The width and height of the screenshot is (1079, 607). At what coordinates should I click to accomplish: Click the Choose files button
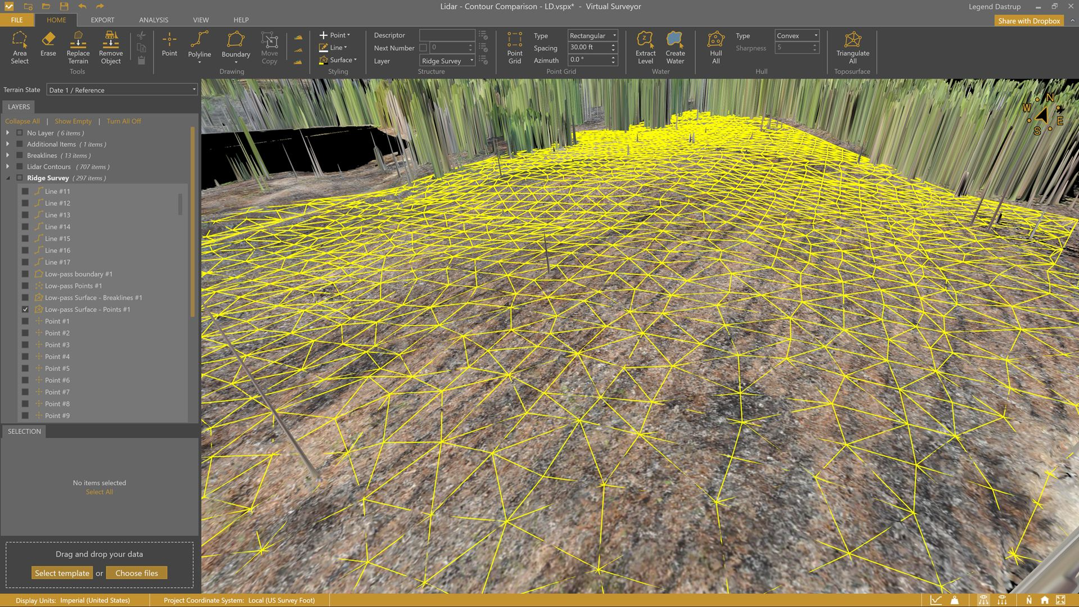pos(136,573)
